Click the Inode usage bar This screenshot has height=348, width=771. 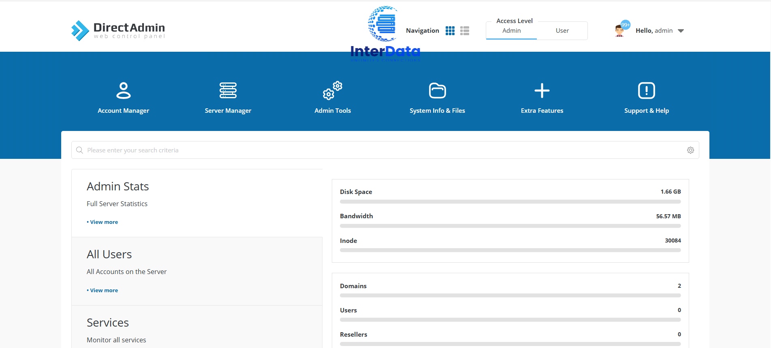(x=510, y=250)
